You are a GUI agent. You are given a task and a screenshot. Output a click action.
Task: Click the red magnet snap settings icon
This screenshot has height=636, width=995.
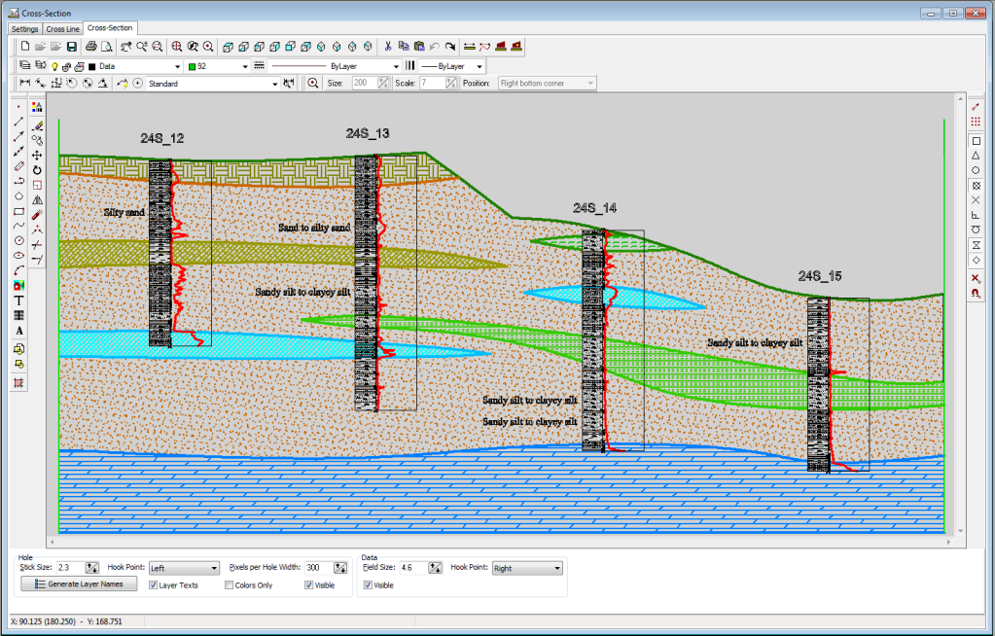976,294
